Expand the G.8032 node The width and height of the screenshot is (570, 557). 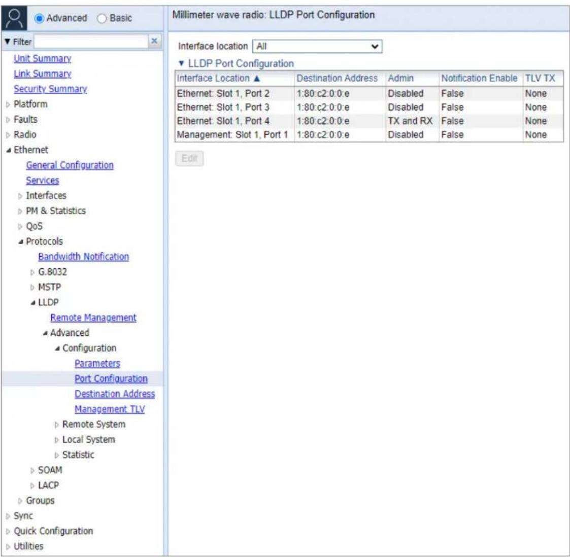tap(32, 272)
